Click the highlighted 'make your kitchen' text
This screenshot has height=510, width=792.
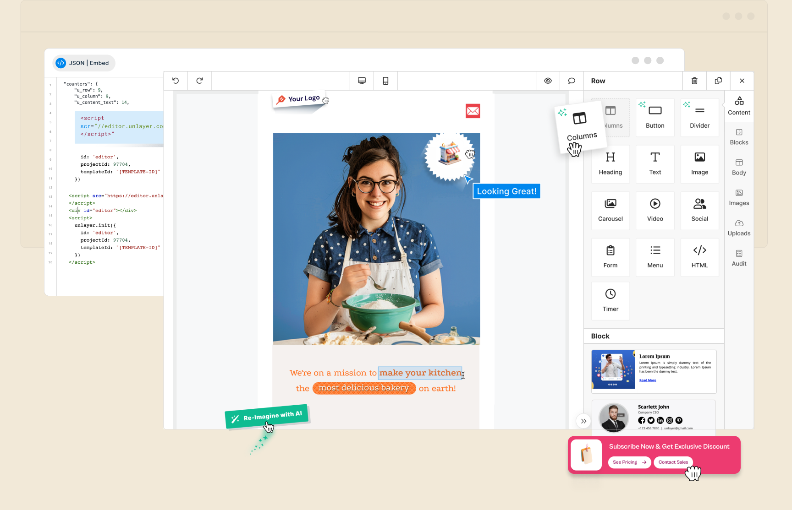420,373
